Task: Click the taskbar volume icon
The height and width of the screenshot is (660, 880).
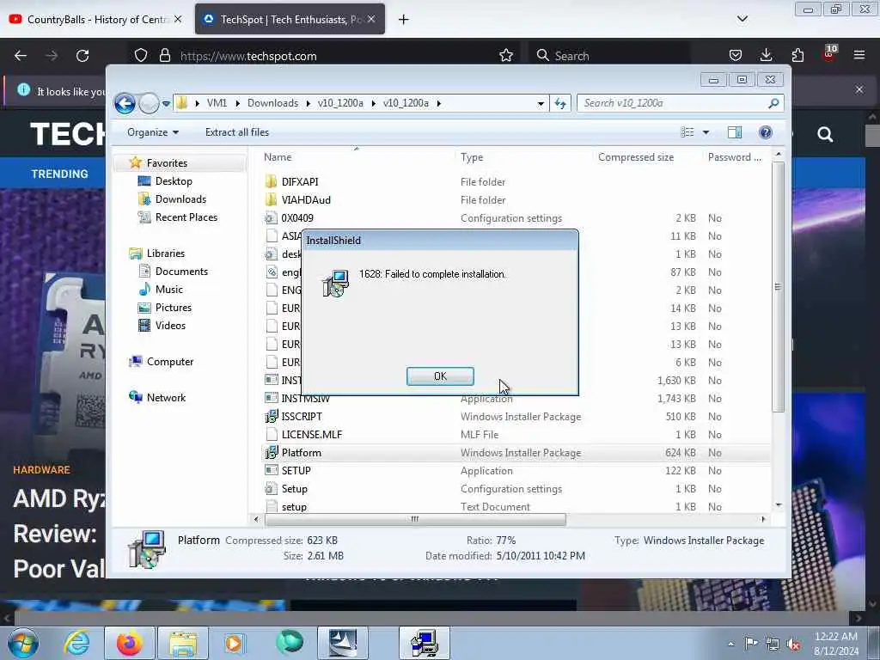Action: [793, 644]
